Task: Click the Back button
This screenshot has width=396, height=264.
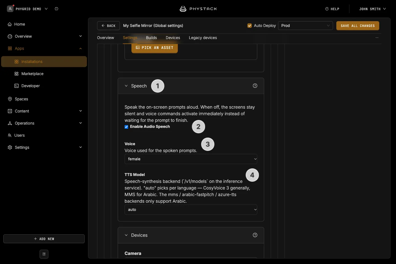Action: [108, 26]
